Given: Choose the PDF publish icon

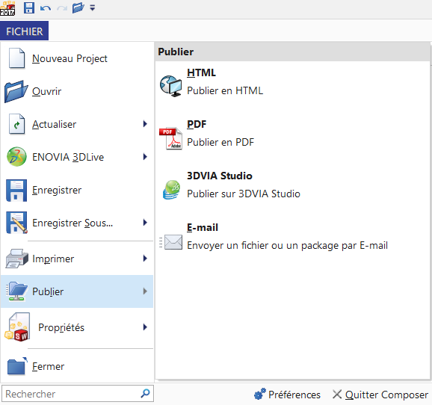Looking at the screenshot, I should 170,138.
